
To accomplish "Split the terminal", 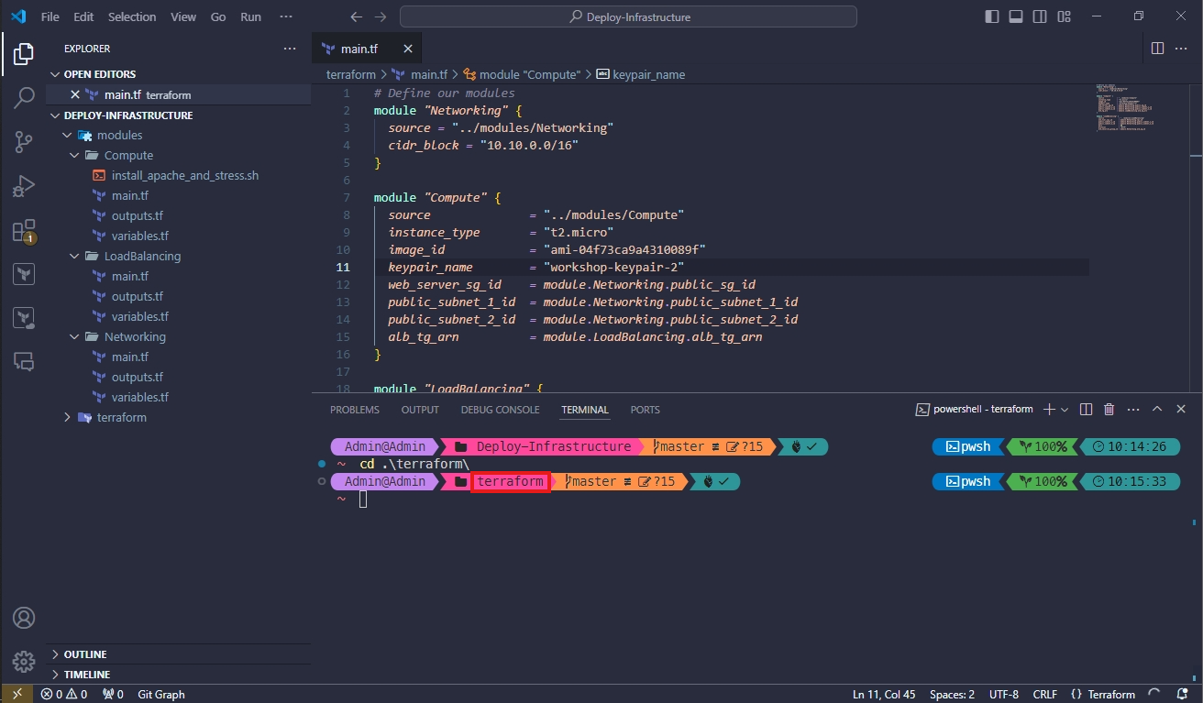I will [x=1086, y=410].
